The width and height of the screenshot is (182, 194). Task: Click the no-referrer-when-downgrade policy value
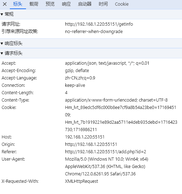[x=94, y=31]
